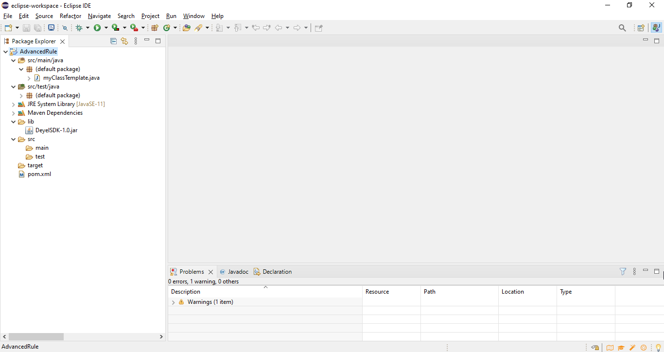Click the New Java Package toolbar icon
The width and height of the screenshot is (664, 352).
coord(155,28)
